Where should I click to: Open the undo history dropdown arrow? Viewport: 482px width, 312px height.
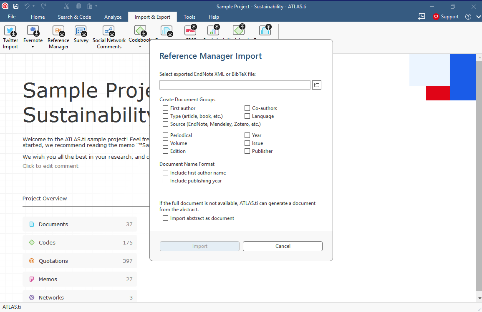coord(33,6)
